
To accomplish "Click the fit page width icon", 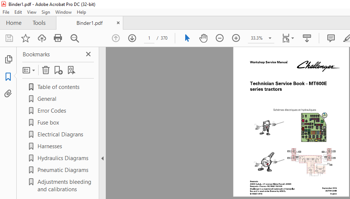I will 286,38.
